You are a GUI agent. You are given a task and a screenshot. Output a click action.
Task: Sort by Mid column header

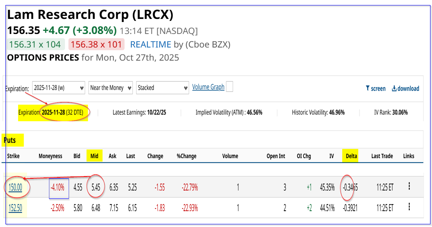point(94,156)
